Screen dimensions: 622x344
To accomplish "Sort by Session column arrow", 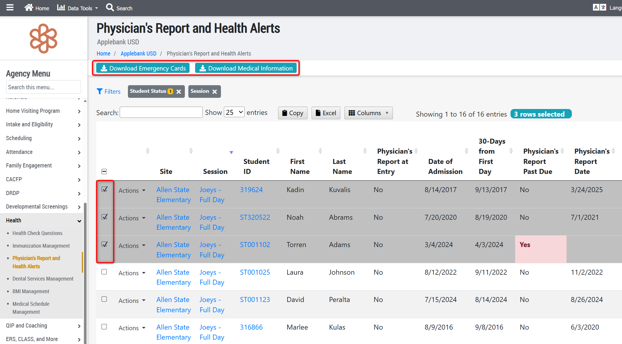I will 231,152.
